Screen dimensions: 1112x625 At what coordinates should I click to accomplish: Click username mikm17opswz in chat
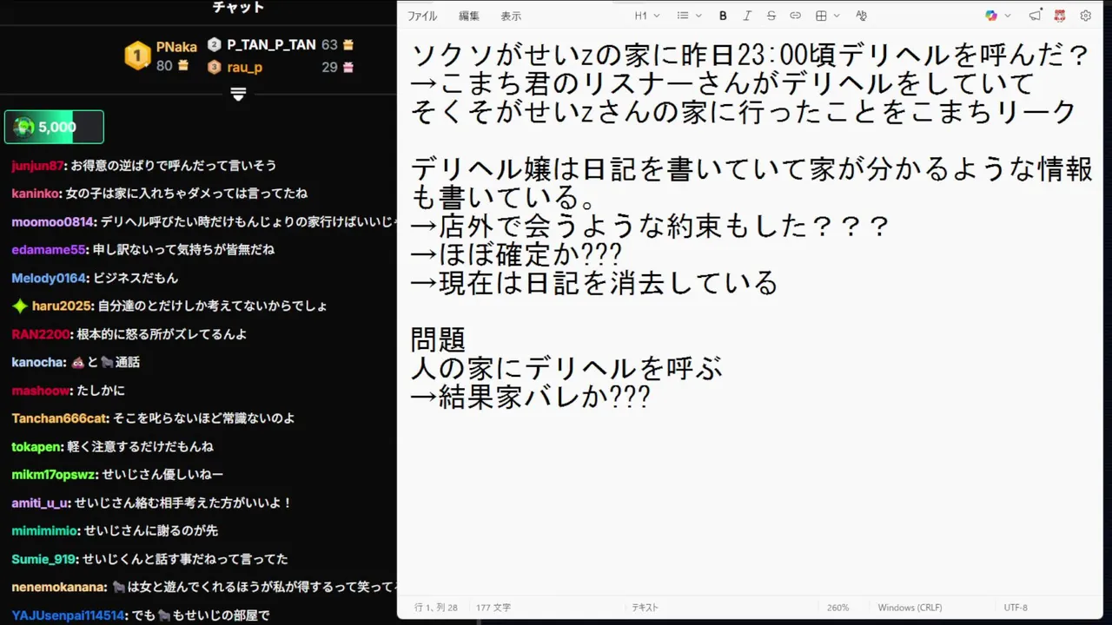point(54,475)
